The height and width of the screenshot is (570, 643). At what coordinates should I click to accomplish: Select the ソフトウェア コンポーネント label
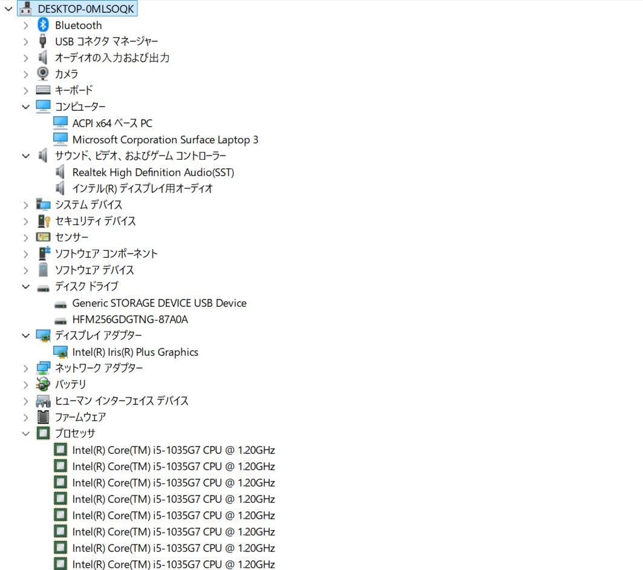point(106,254)
